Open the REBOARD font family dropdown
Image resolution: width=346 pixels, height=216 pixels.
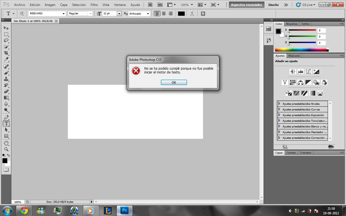pos(64,13)
